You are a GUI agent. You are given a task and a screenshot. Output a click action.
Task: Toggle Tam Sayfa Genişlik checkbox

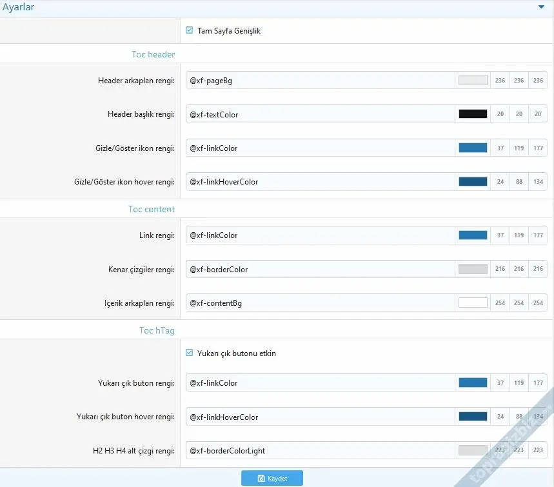tap(190, 30)
